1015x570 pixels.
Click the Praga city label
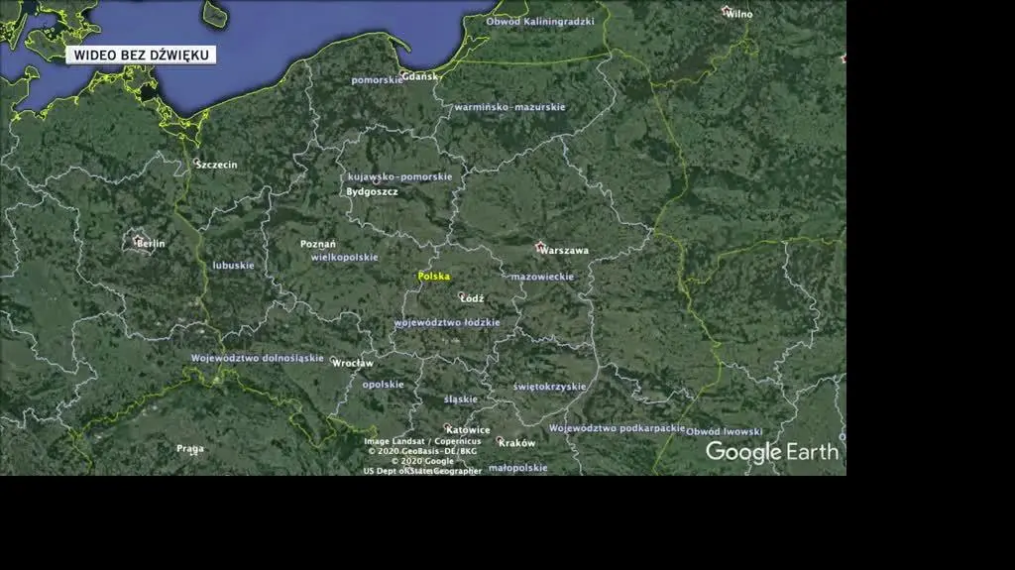[x=190, y=449]
